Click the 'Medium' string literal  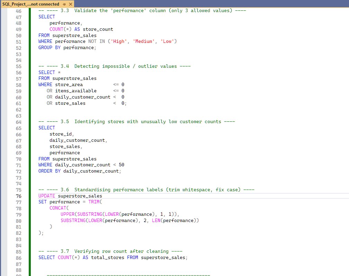pos(144,41)
